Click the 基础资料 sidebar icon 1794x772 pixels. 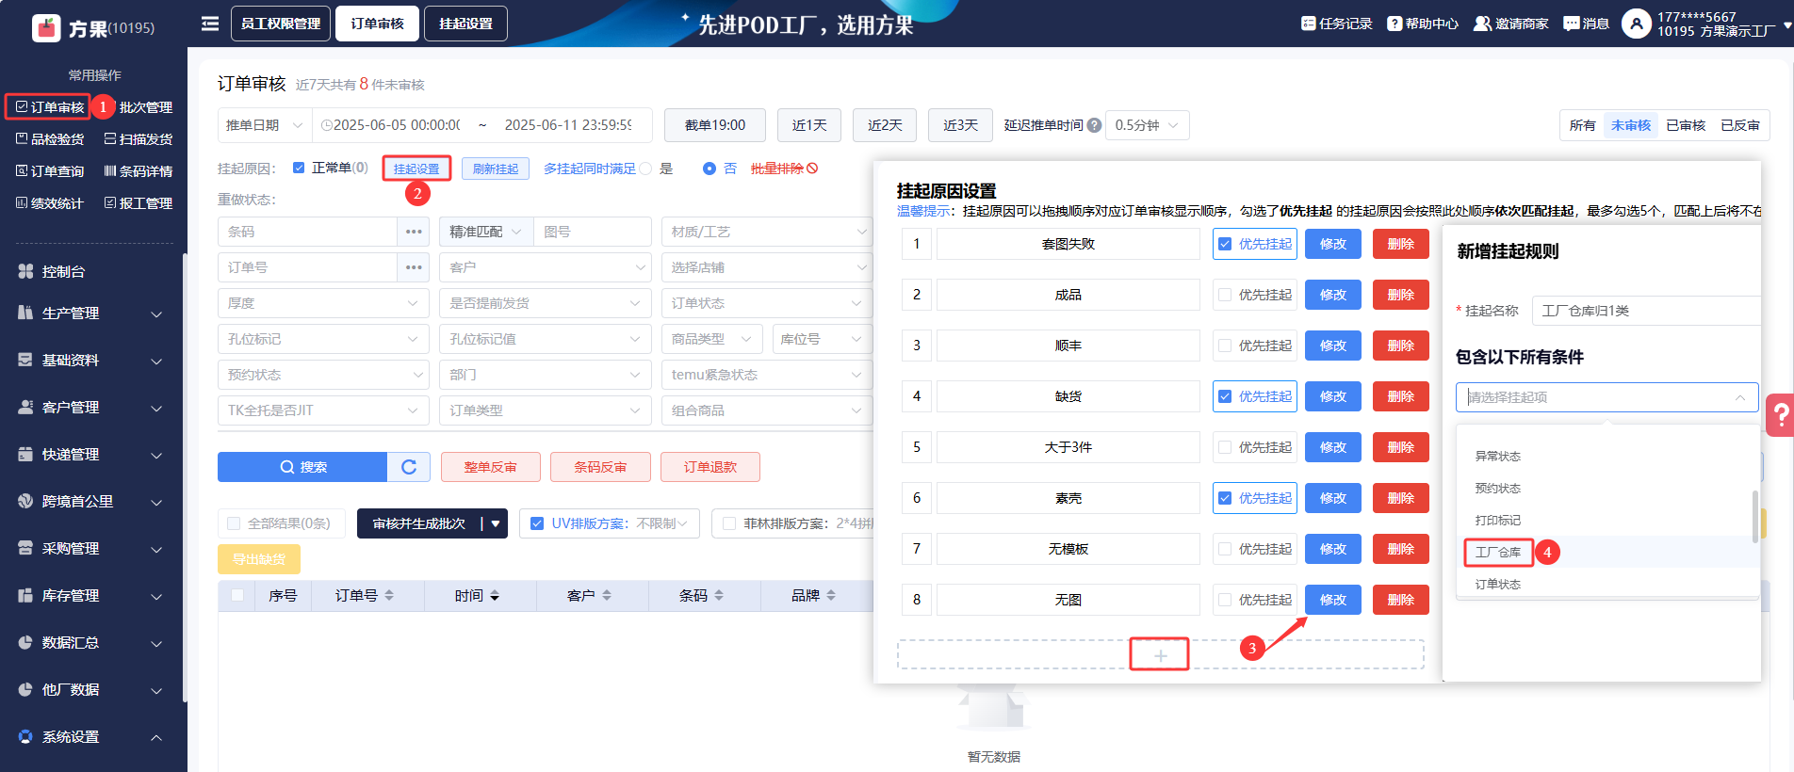point(25,360)
